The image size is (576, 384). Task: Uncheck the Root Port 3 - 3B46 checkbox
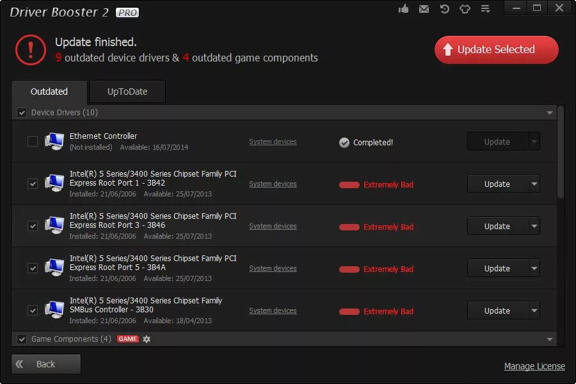[33, 226]
